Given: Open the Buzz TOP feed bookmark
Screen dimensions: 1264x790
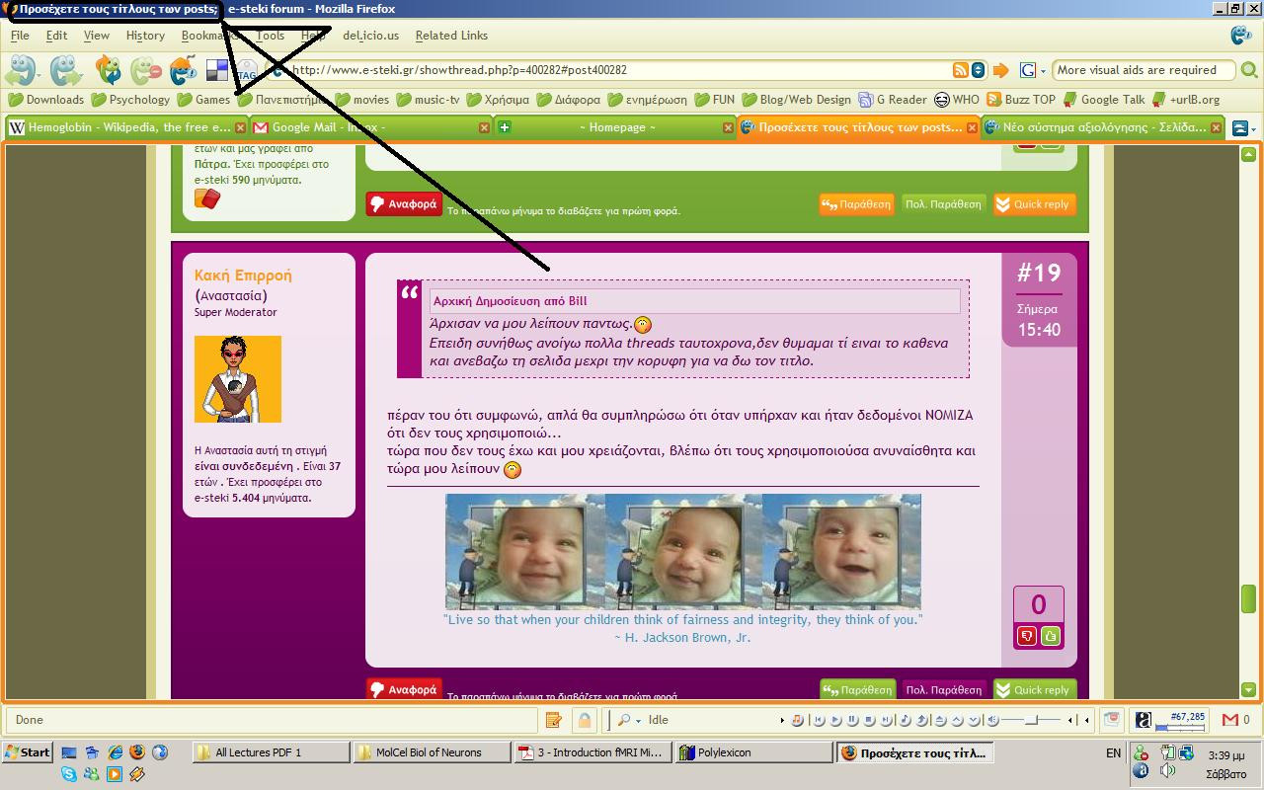Looking at the screenshot, I should (x=1021, y=100).
